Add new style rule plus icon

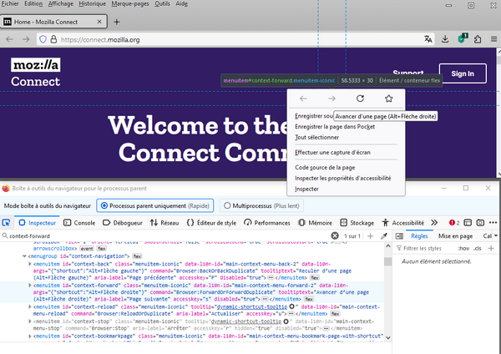pyautogui.click(x=491, y=248)
